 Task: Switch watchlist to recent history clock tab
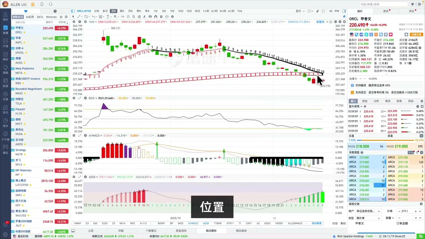coord(55,11)
